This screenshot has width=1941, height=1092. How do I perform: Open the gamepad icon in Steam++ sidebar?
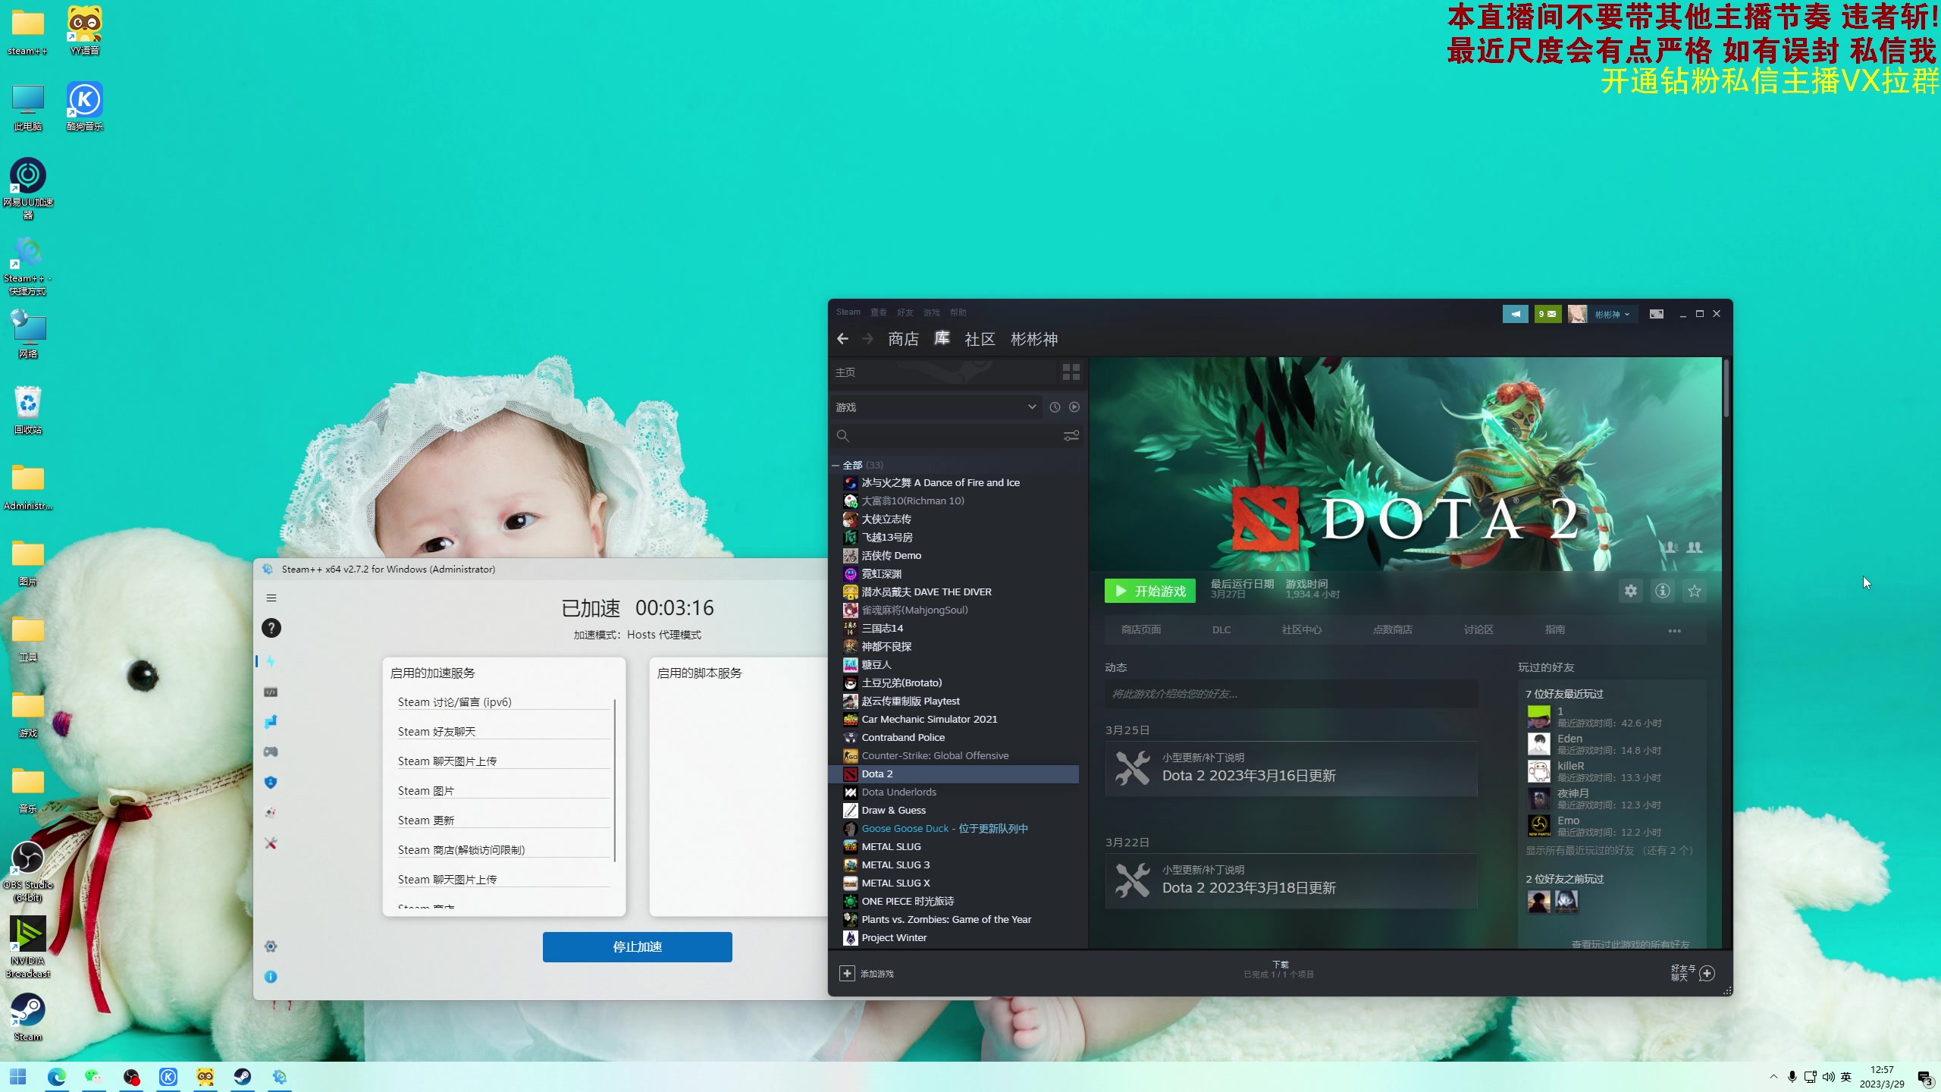271,752
